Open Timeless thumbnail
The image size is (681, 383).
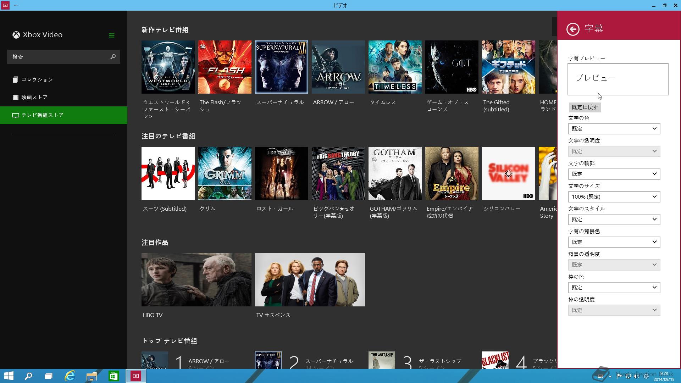pyautogui.click(x=395, y=67)
